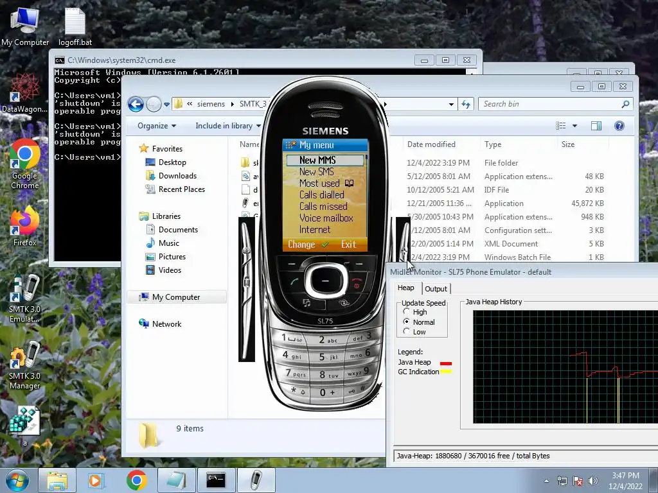Open the Include in library dropdown
Screen dimensions: 658x493
pyautogui.click(x=228, y=126)
